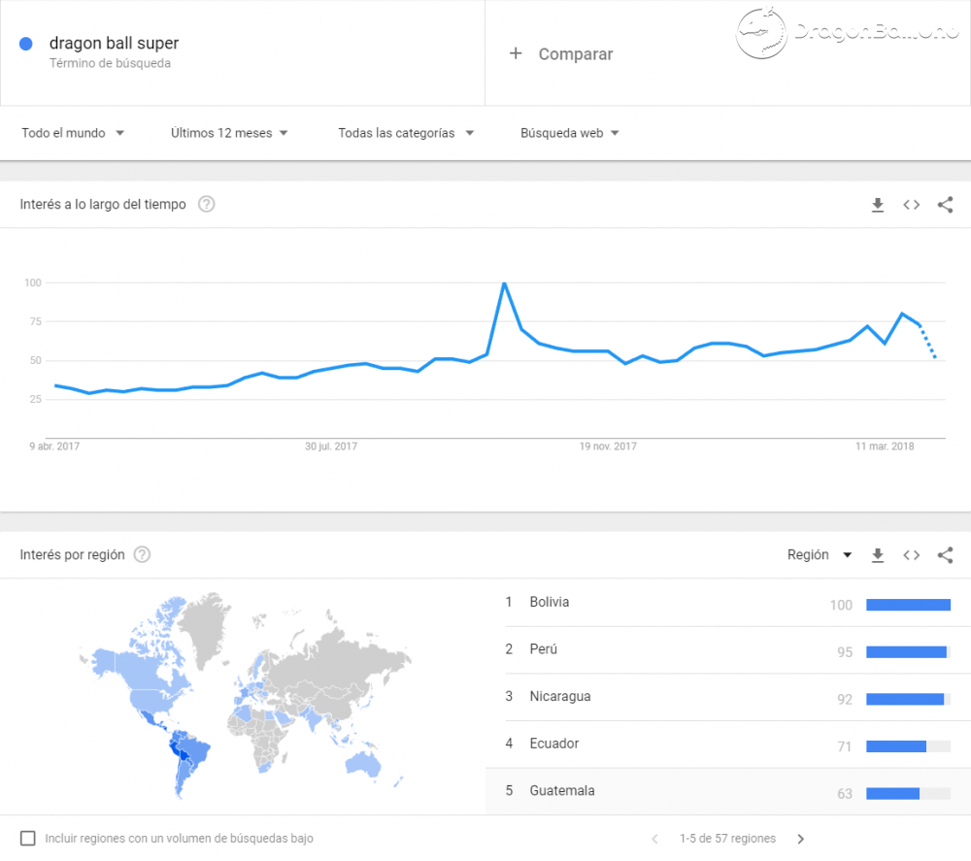
Task: Click the dragon ball super search term field
Action: point(242,52)
